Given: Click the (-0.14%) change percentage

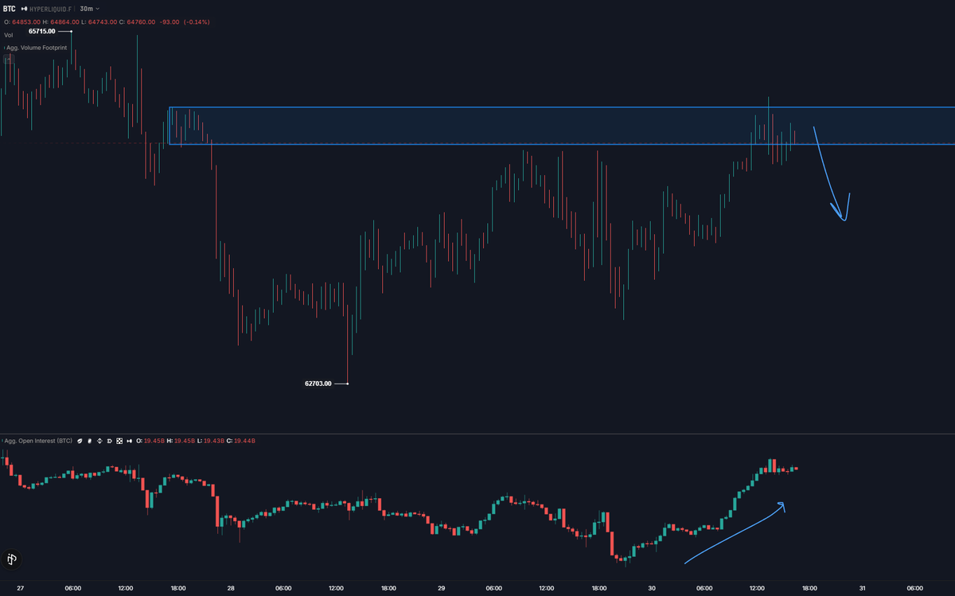Looking at the screenshot, I should coord(197,21).
